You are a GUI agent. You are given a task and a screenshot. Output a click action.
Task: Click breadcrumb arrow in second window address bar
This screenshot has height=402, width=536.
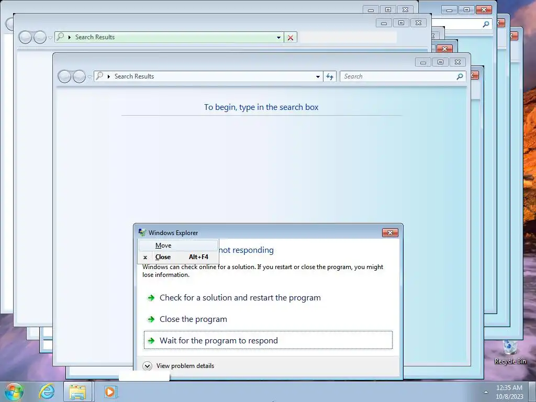pos(70,37)
